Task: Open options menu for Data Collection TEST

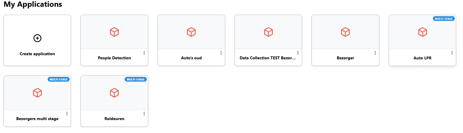Action: 298,53
